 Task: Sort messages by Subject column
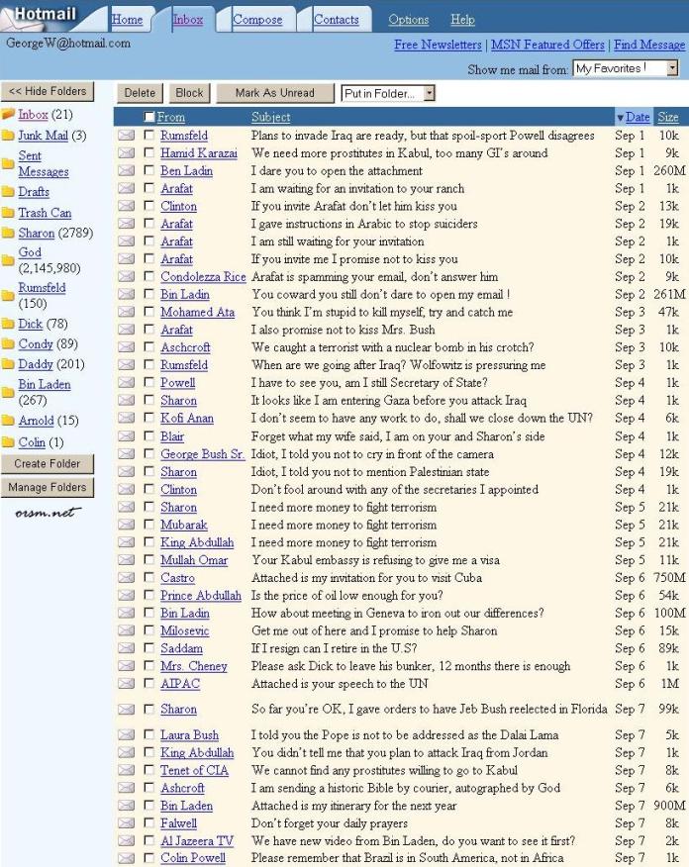click(270, 117)
